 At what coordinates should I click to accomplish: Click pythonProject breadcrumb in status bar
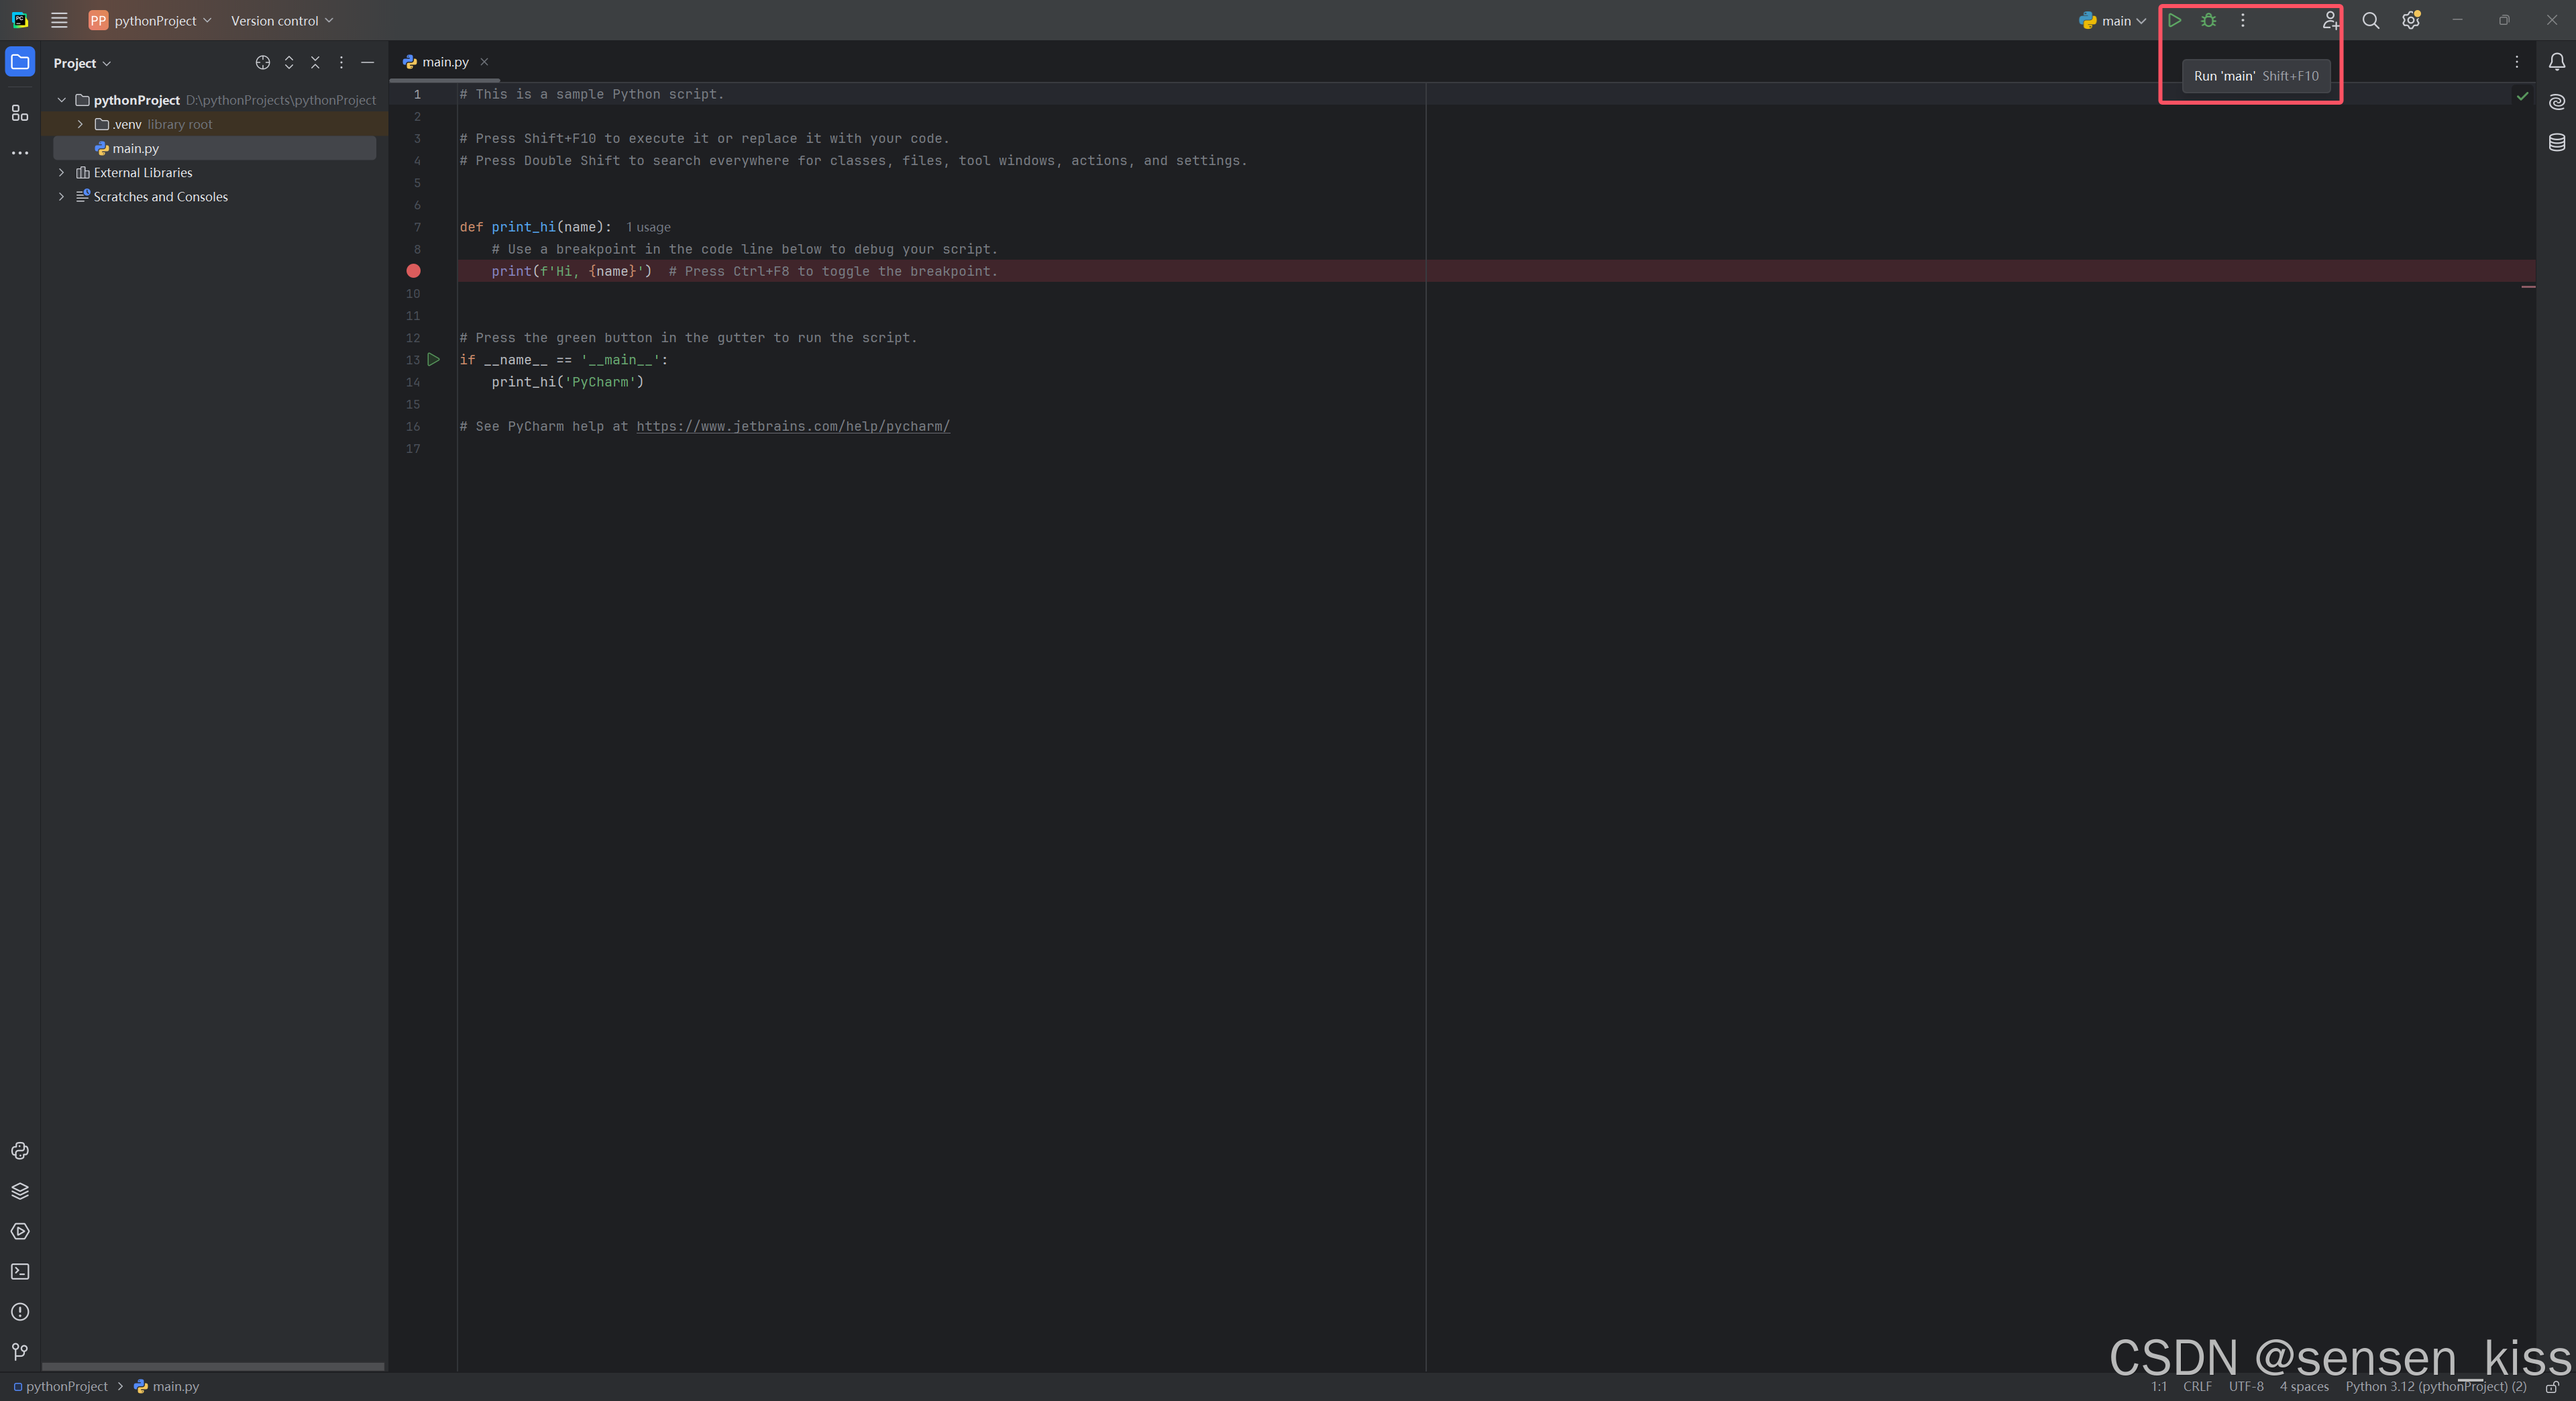[60, 1387]
